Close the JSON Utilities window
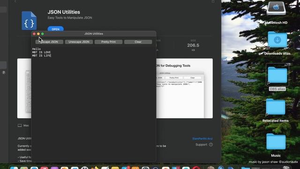Image resolution: width=300 pixels, height=169 pixels. pos(34,34)
